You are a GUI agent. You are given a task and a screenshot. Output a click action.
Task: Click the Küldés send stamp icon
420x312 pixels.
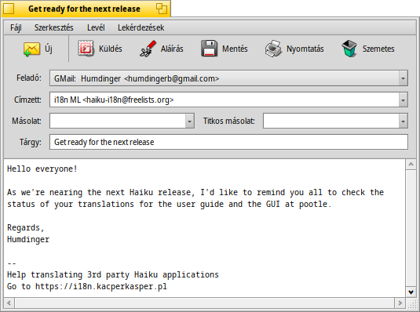click(86, 49)
